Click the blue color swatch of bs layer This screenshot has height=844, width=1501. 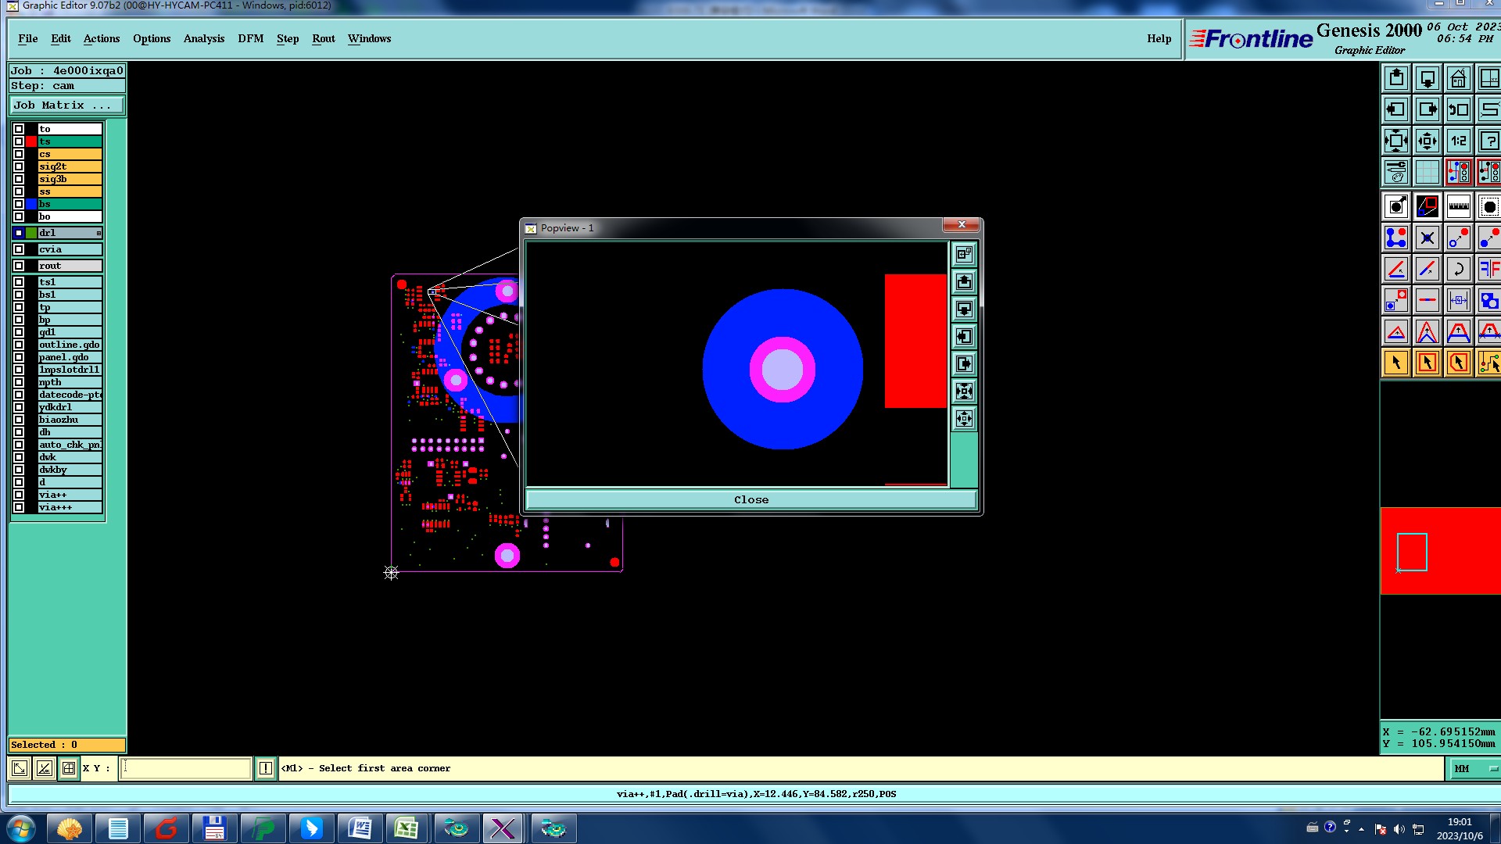(x=31, y=204)
